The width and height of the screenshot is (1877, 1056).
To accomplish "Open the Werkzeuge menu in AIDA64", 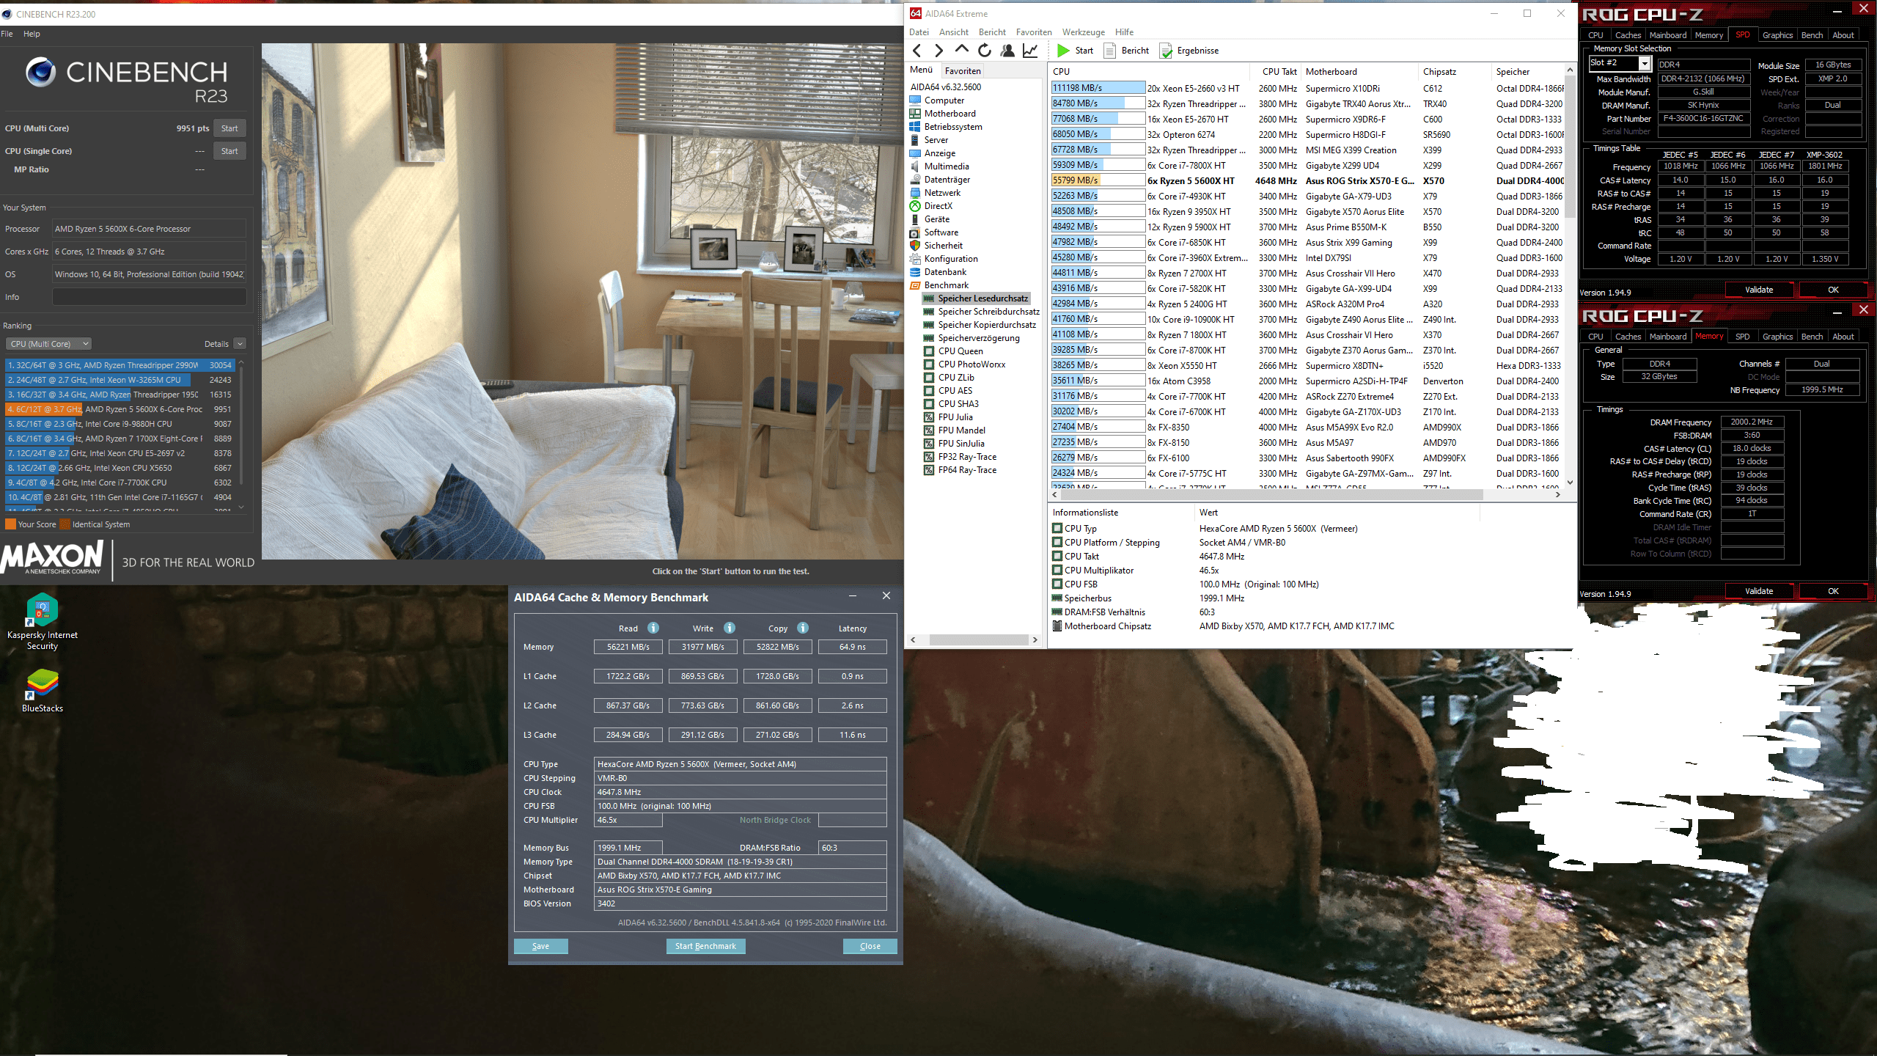I will tap(1083, 32).
